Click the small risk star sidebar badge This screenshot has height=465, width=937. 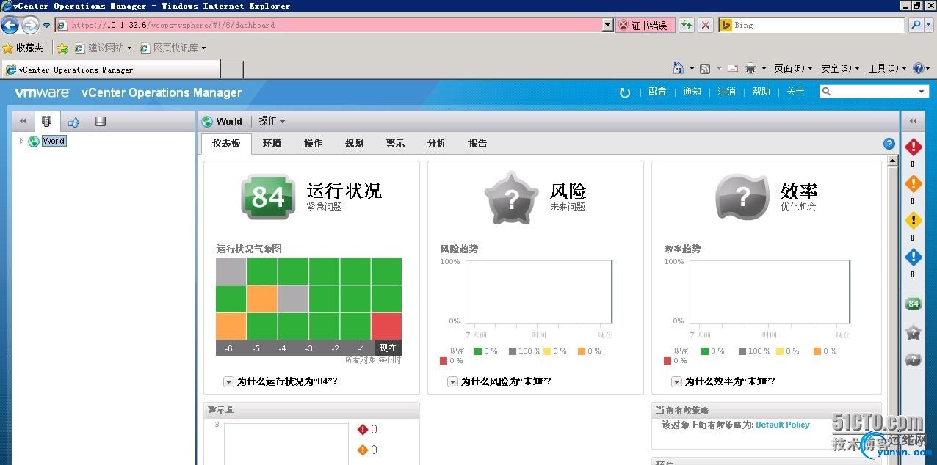[914, 332]
